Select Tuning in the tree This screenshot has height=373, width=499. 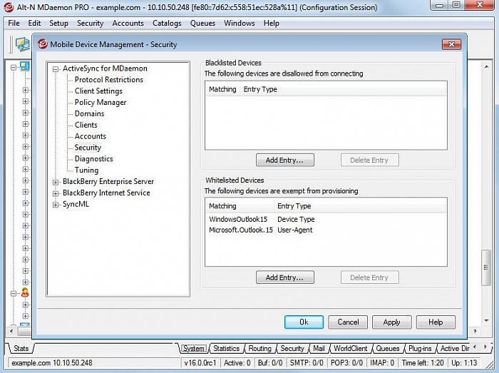coord(86,170)
